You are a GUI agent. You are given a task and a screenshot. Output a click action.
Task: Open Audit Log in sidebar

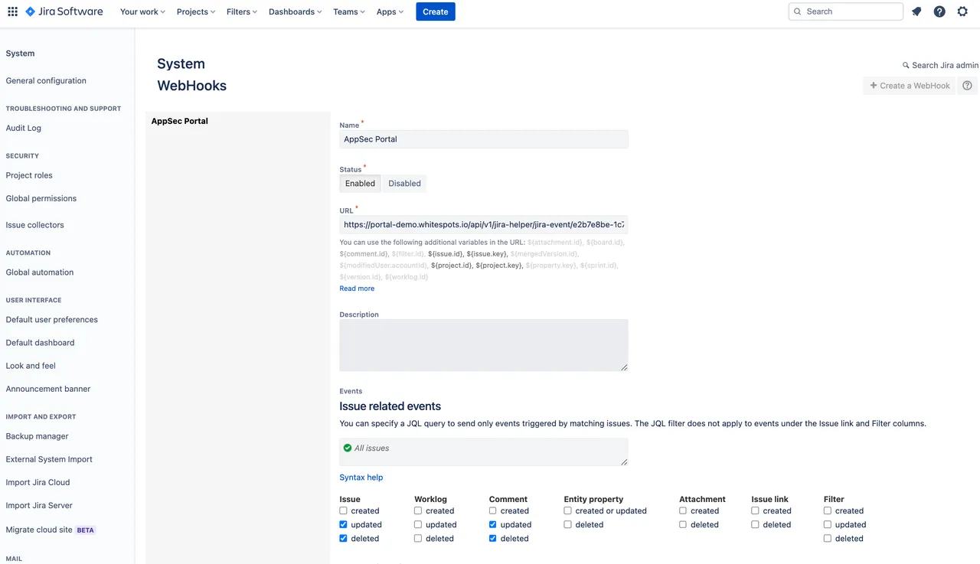[x=24, y=129]
